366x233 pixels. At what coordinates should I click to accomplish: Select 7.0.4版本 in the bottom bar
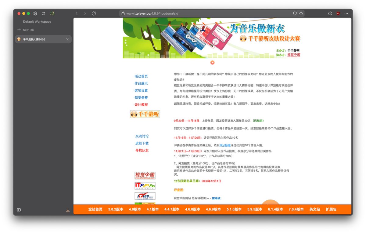pos(296,209)
